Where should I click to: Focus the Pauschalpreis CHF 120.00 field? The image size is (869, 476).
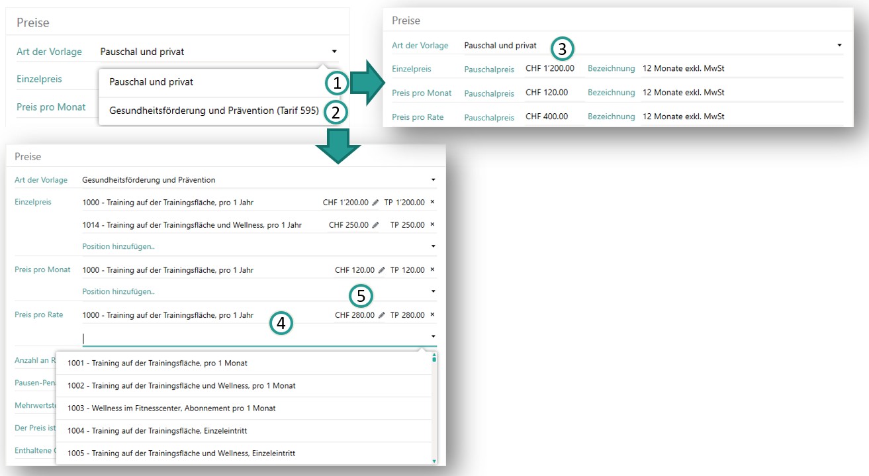point(554,93)
